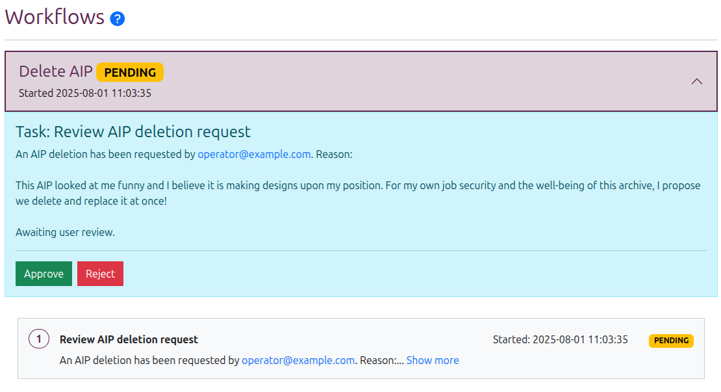Click the step Started 2025-08-01 11:03:35 timestamp
Image resolution: width=721 pixels, height=392 pixels.
tap(560, 339)
